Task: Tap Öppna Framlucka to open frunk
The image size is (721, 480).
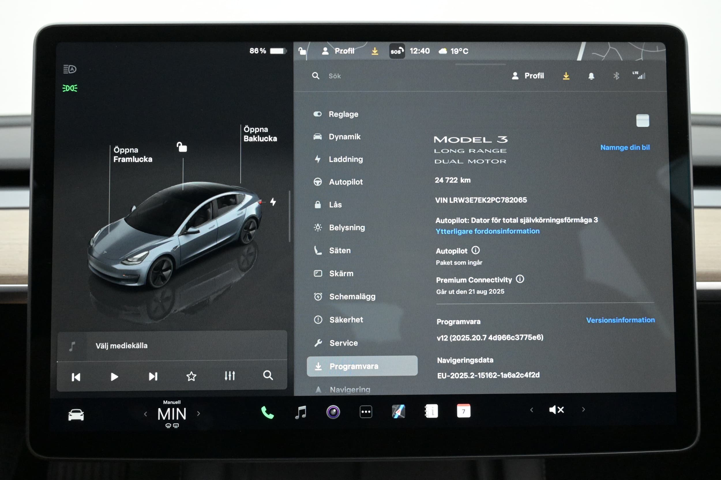Action: click(x=133, y=155)
